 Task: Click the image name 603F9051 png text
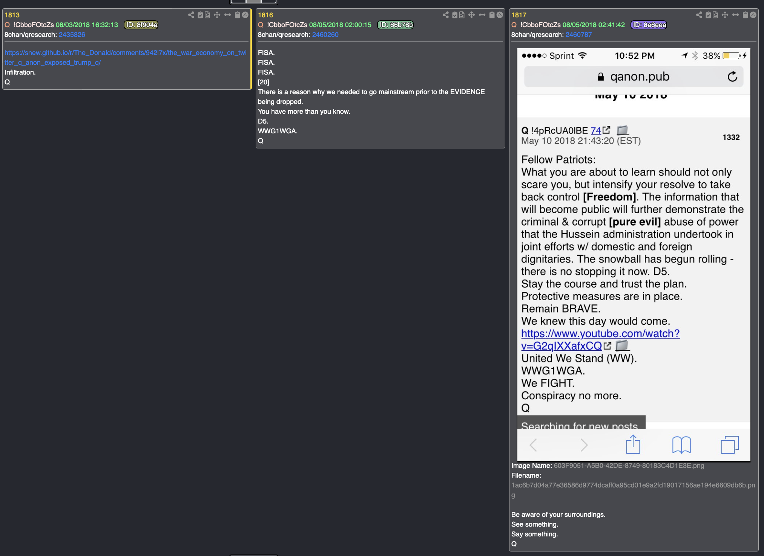coord(629,466)
